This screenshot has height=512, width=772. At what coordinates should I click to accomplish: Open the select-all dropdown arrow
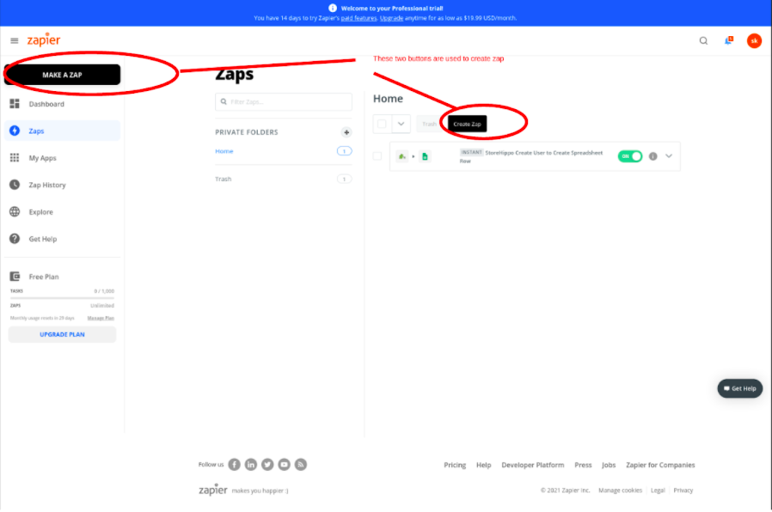click(x=401, y=124)
